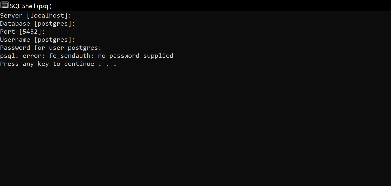391x186 pixels.
Task: Click the word "Password" in the prompt line
Action: [x=15, y=48]
